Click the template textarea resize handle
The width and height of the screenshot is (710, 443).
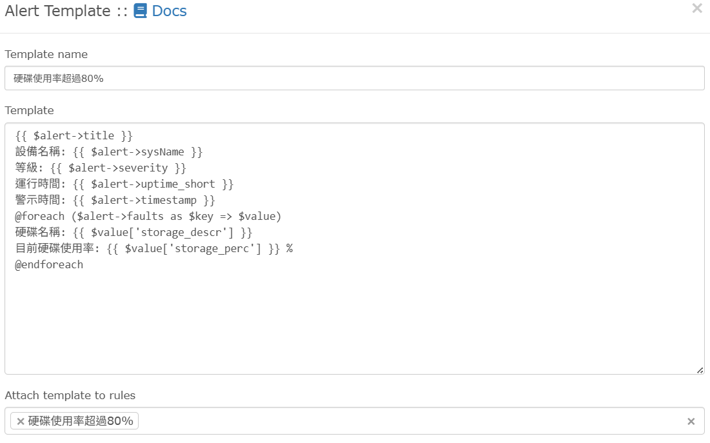pos(700,370)
